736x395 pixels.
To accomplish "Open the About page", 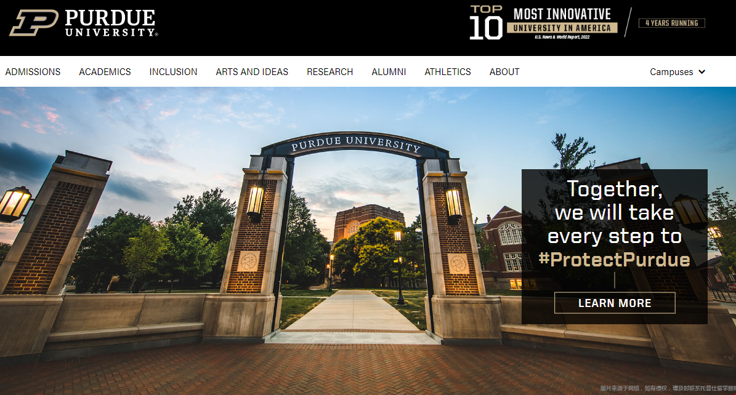I will pos(504,72).
